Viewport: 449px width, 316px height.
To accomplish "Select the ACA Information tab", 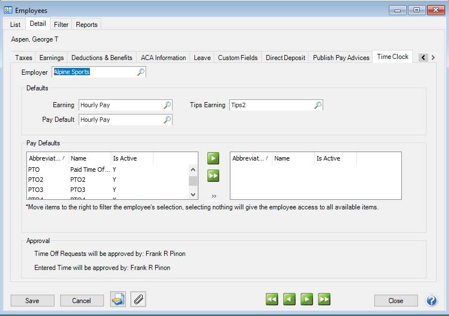I will pos(163,57).
